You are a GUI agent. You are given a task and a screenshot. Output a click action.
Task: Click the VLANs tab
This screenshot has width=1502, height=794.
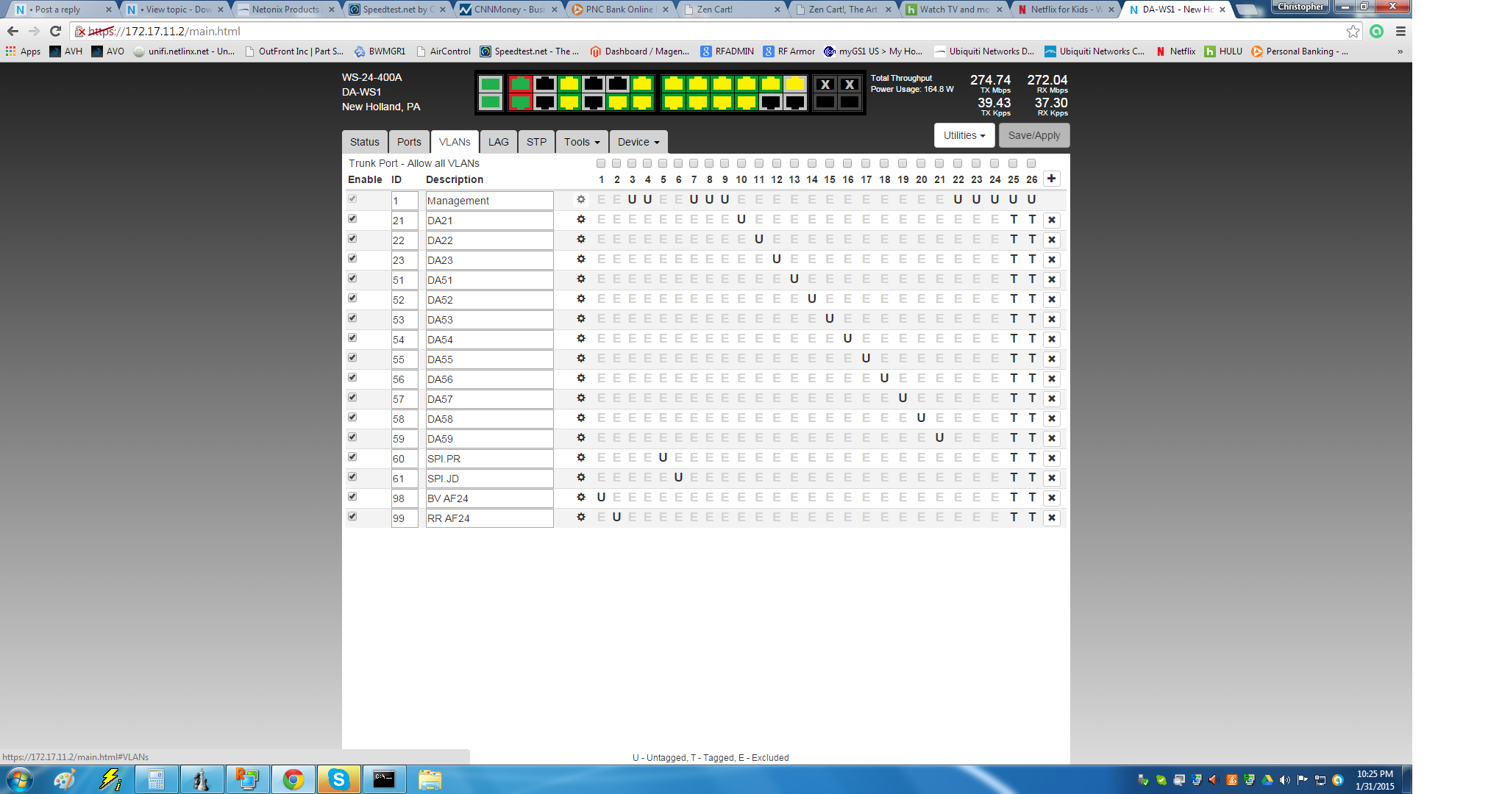coord(453,141)
